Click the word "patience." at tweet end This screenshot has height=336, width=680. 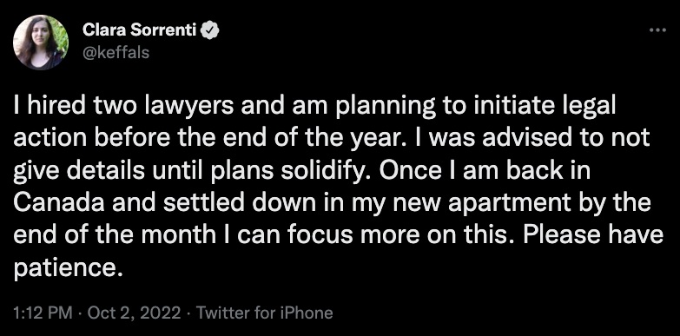pyautogui.click(x=66, y=269)
